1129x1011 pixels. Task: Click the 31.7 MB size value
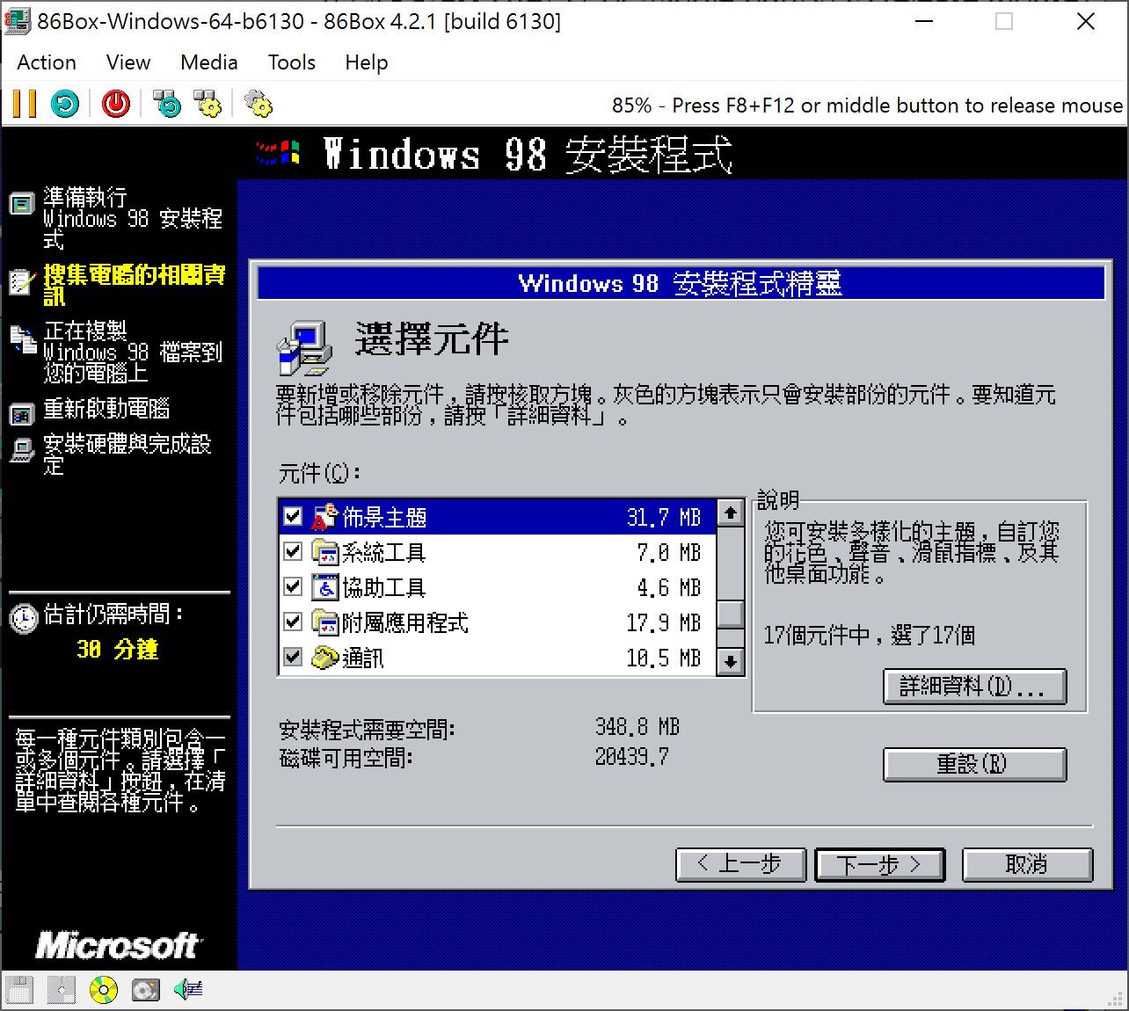click(x=664, y=517)
